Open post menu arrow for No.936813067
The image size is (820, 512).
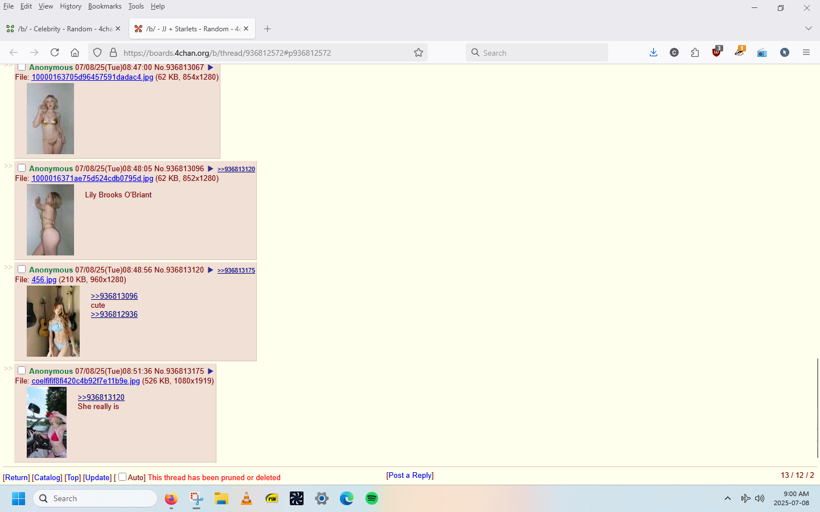pyautogui.click(x=210, y=67)
